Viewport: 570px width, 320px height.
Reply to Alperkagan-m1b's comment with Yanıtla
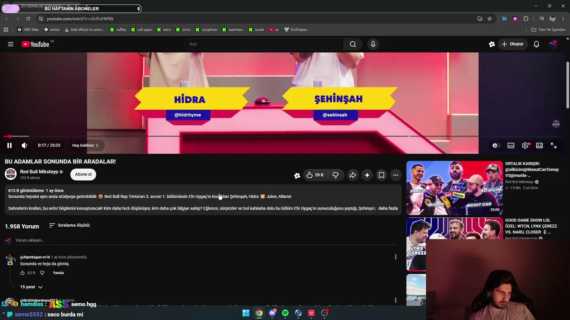click(58, 273)
